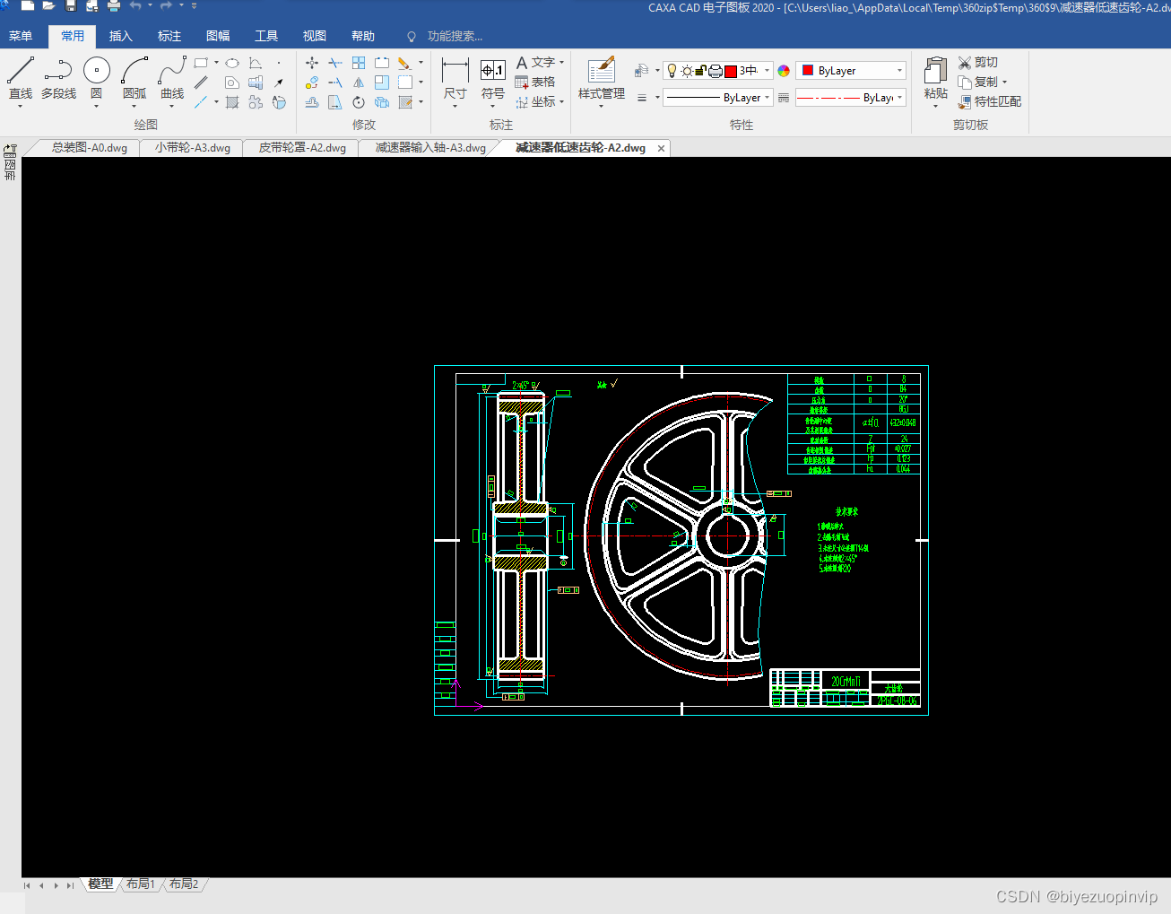This screenshot has width=1171, height=914.
Task: Switch to the 标注 ribbon tab
Action: click(x=169, y=36)
